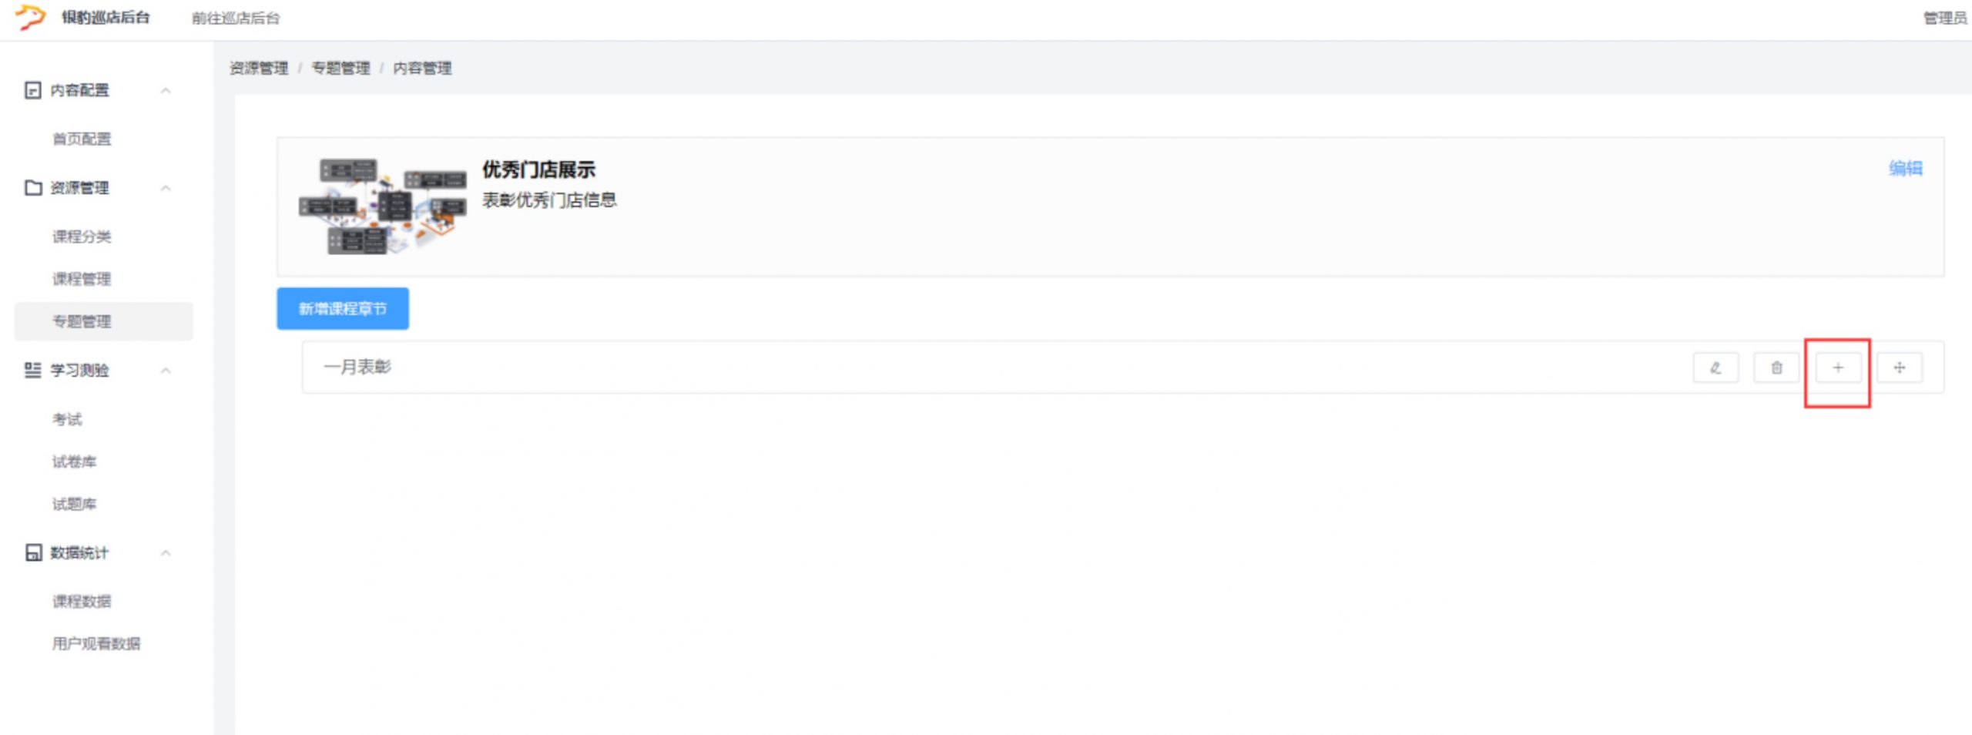1972x735 pixels.
Task: Click the move arrows icon for 一月表彰
Action: 1899,367
